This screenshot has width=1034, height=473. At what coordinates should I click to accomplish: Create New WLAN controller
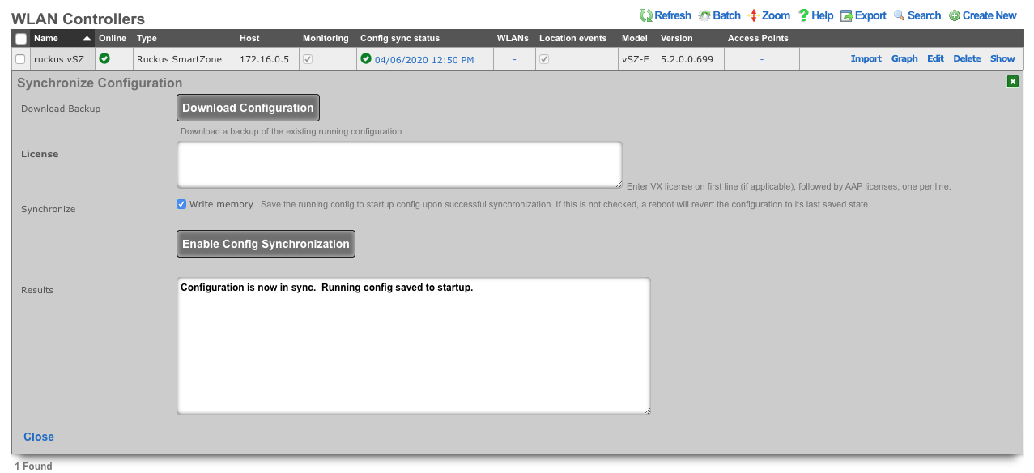955,15
